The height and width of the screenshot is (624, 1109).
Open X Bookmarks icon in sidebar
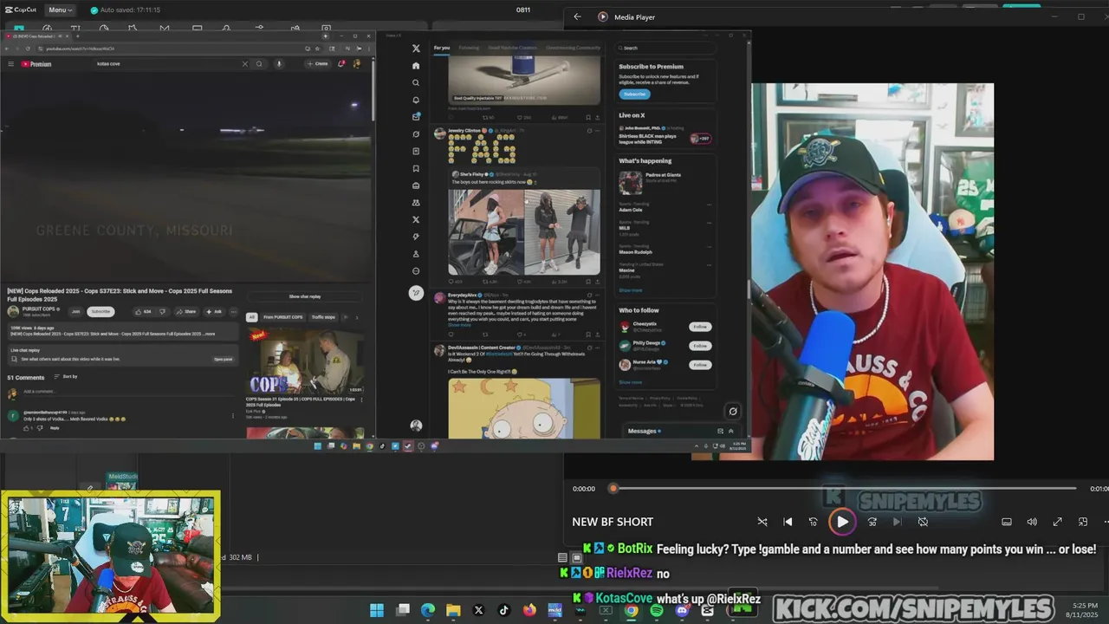pyautogui.click(x=416, y=168)
